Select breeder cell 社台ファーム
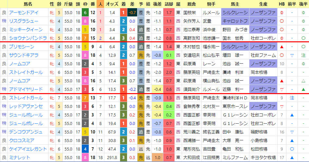Viewport: 309px width, 162px height. coord(263,55)
